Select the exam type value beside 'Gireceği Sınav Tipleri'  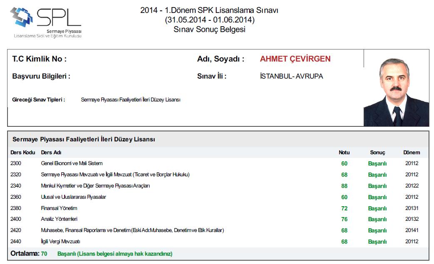click(x=131, y=100)
